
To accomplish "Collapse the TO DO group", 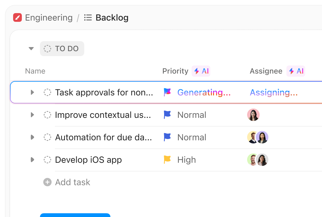I will (x=31, y=48).
